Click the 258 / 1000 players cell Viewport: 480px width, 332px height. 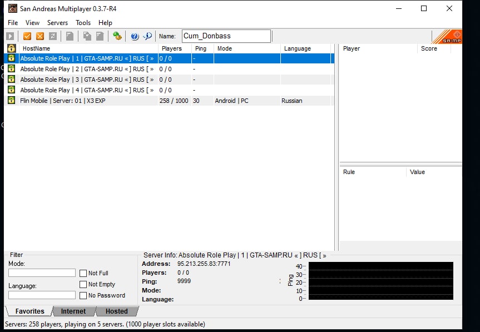tap(174, 101)
